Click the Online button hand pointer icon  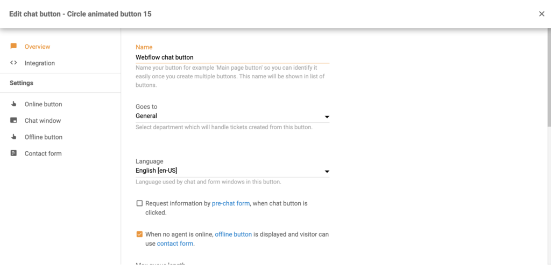coord(13,104)
